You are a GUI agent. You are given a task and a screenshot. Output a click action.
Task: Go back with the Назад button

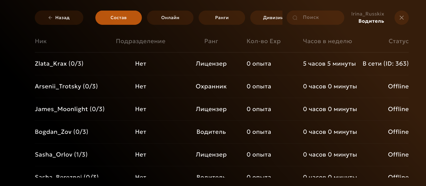59,18
